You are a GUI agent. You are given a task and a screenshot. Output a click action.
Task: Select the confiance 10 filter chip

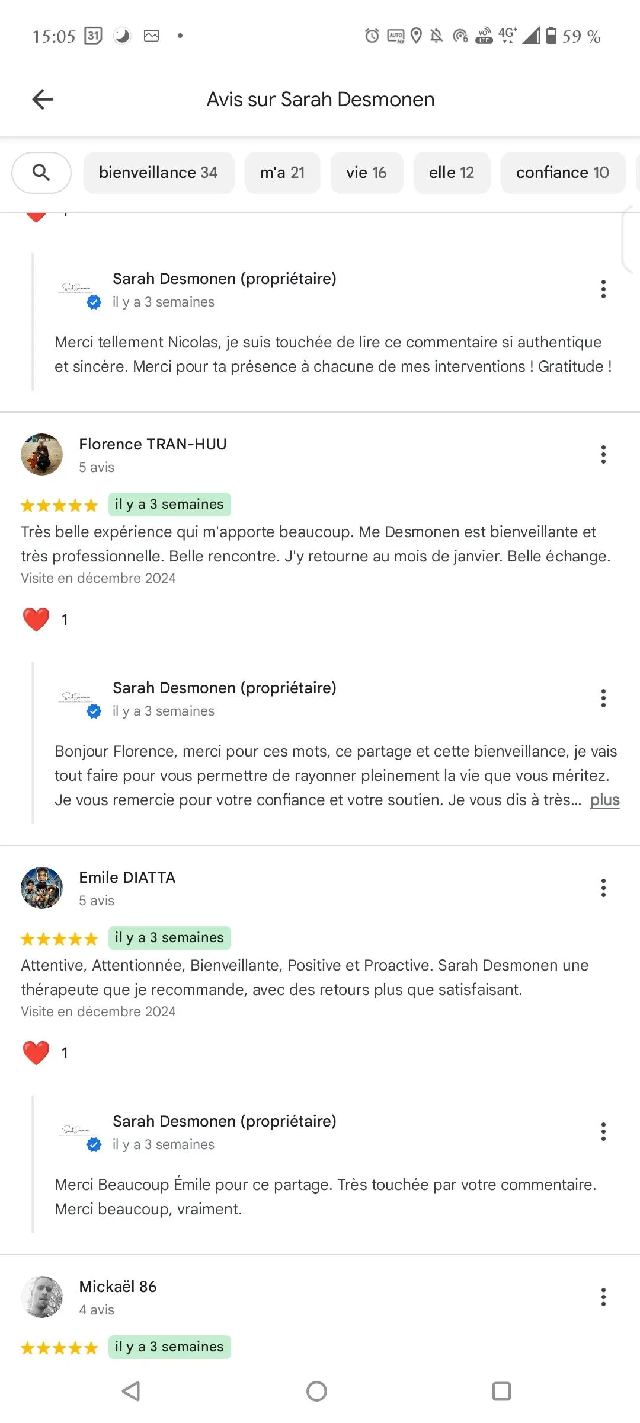point(563,173)
